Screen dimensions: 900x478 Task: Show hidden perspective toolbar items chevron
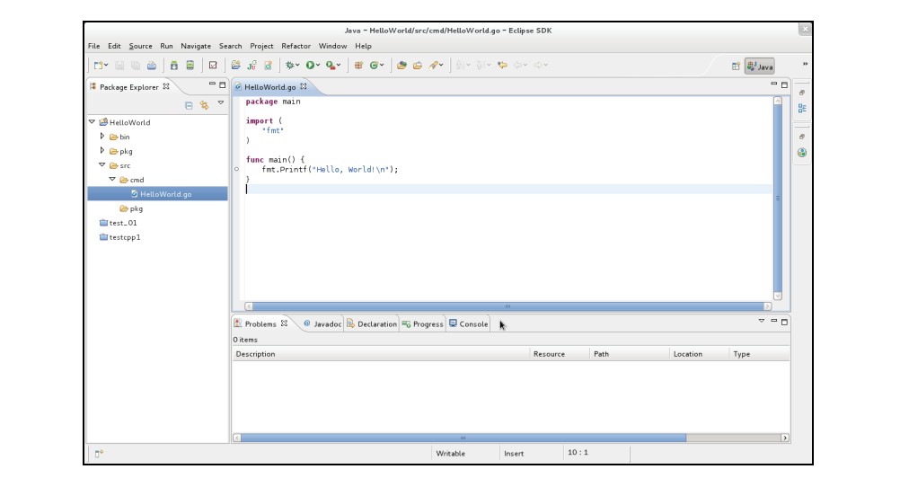805,65
